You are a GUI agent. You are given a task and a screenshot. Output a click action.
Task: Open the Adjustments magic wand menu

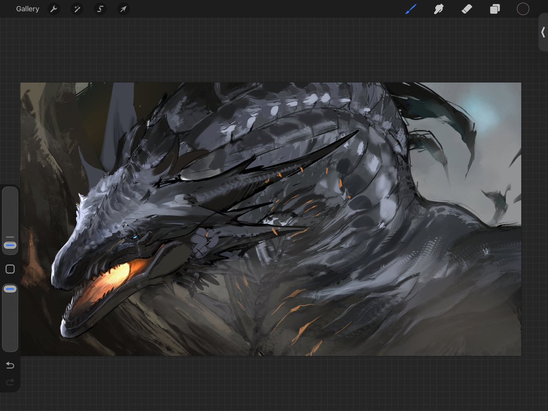click(77, 9)
